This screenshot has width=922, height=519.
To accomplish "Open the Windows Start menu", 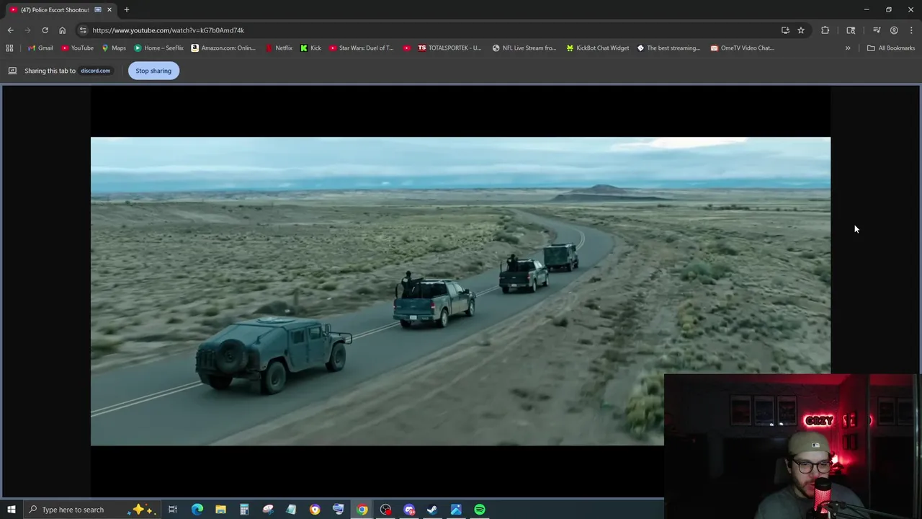I will click(12, 510).
